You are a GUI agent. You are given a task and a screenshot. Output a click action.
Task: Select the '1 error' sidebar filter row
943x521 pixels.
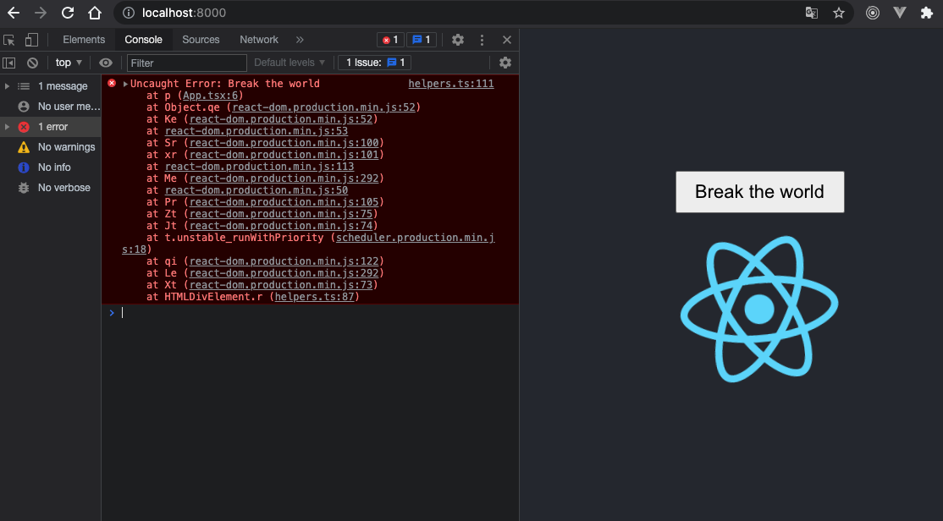(51, 127)
